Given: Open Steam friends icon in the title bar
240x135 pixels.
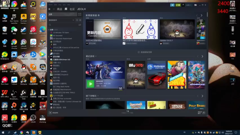Looking at the screenshot, I should 178,5.
